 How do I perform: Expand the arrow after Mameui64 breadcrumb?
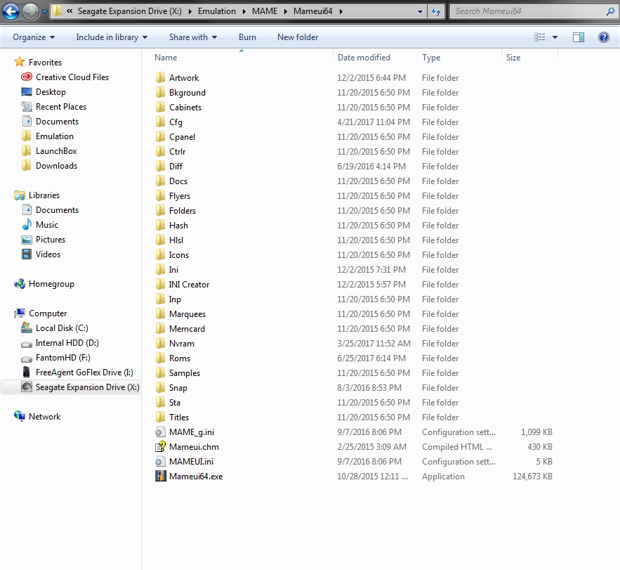click(x=341, y=11)
